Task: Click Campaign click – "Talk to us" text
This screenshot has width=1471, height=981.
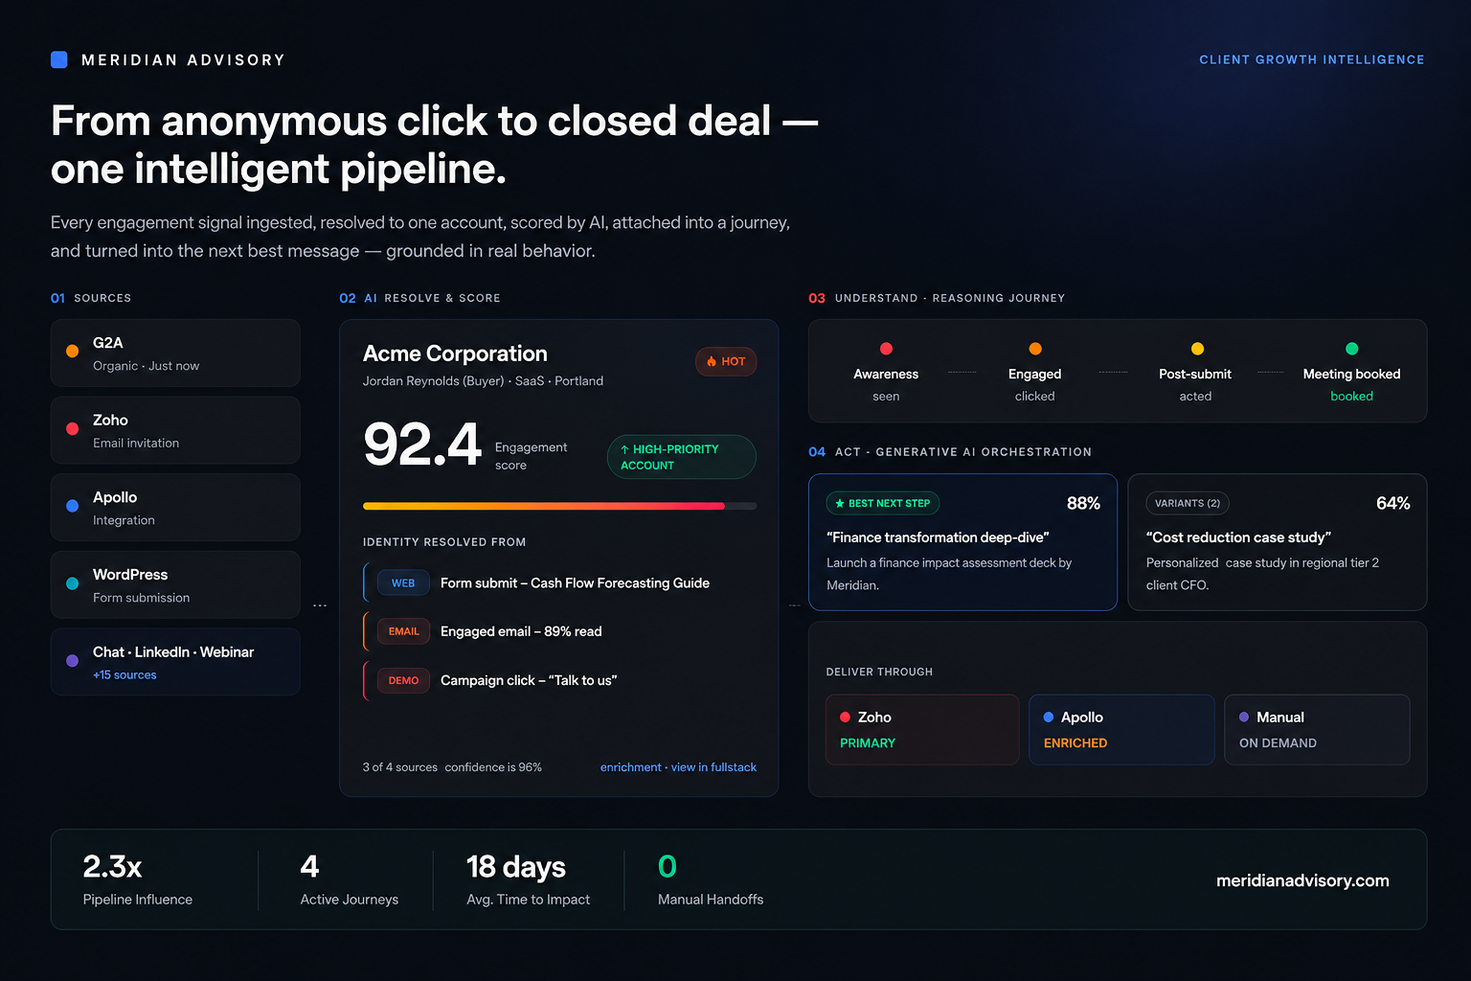Action: point(529,680)
